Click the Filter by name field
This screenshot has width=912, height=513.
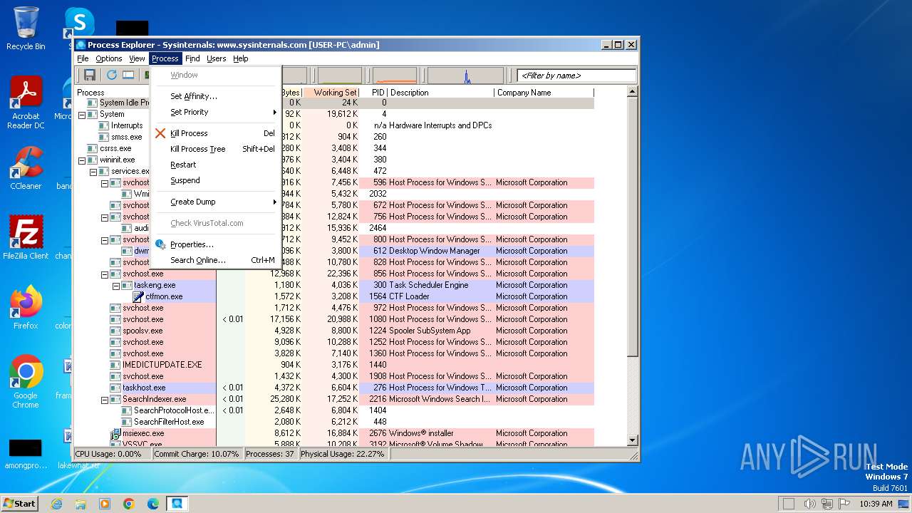tap(576, 76)
